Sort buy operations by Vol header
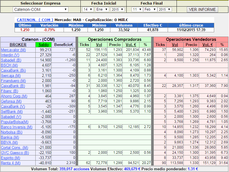 tap(99, 45)
